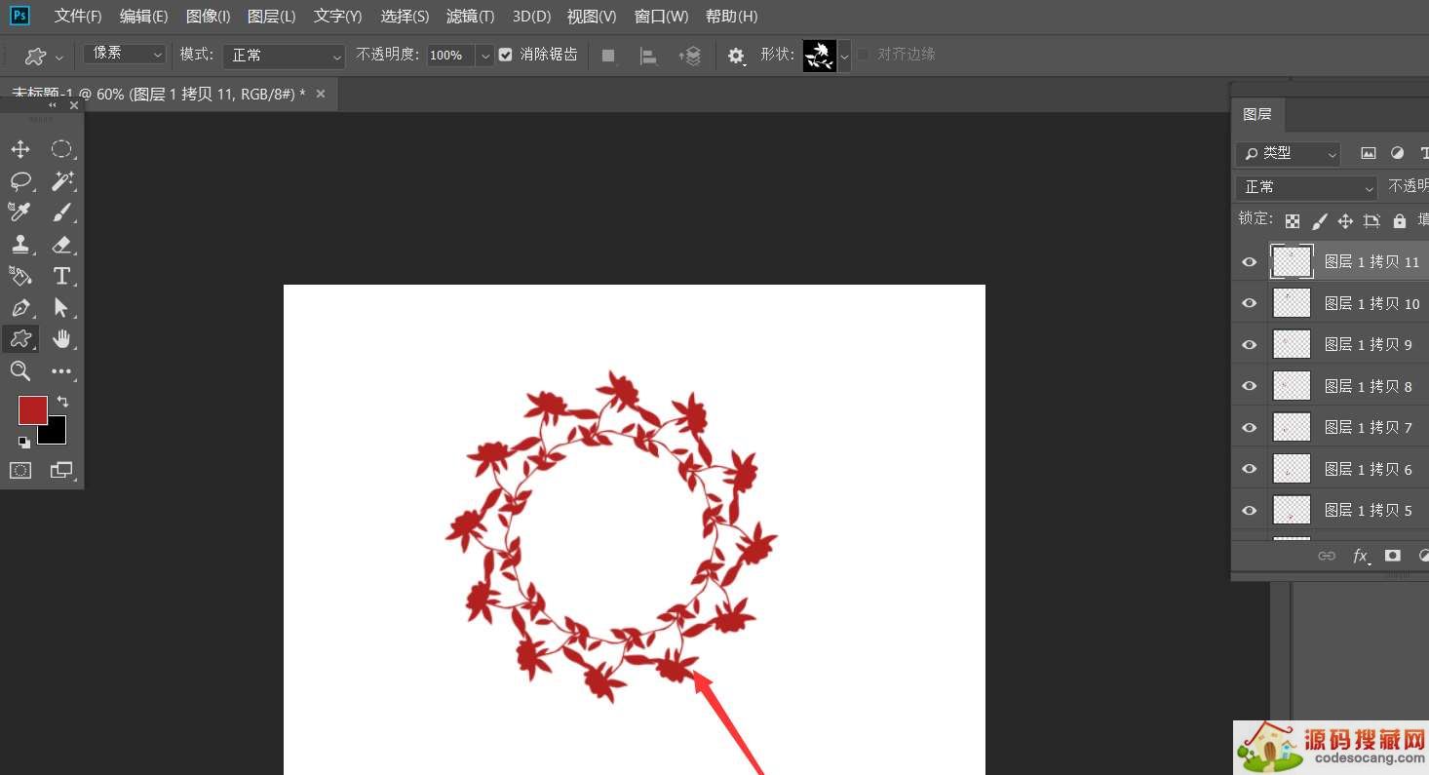Hide layer 图层 1 拷贝 11
1429x775 pixels.
(x=1249, y=261)
